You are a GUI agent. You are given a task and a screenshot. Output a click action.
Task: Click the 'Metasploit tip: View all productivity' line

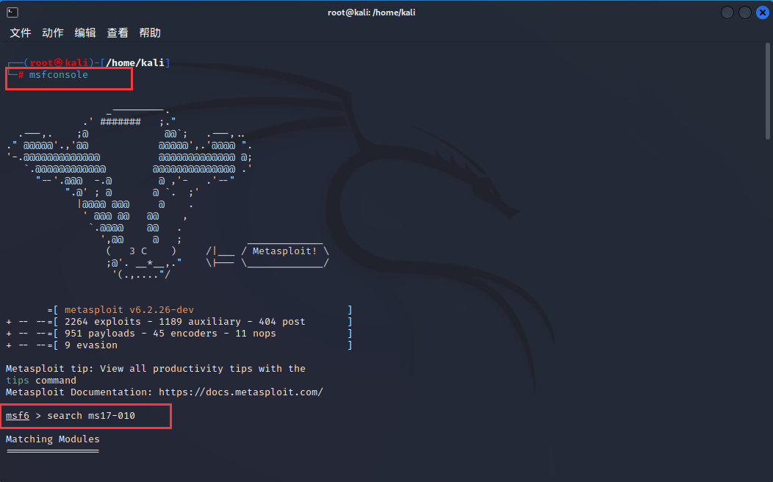(155, 369)
